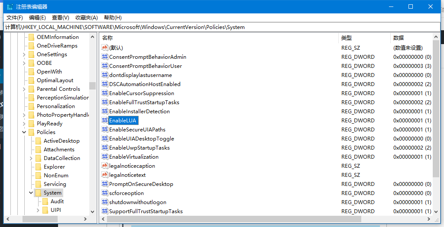This screenshot has height=227, width=444.
Task: Select the OpenWith key
Action: [49, 71]
